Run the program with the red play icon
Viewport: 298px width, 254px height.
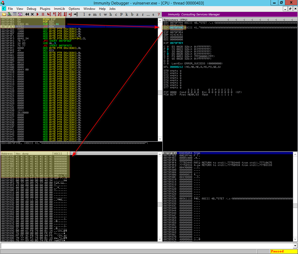tap(38, 14)
